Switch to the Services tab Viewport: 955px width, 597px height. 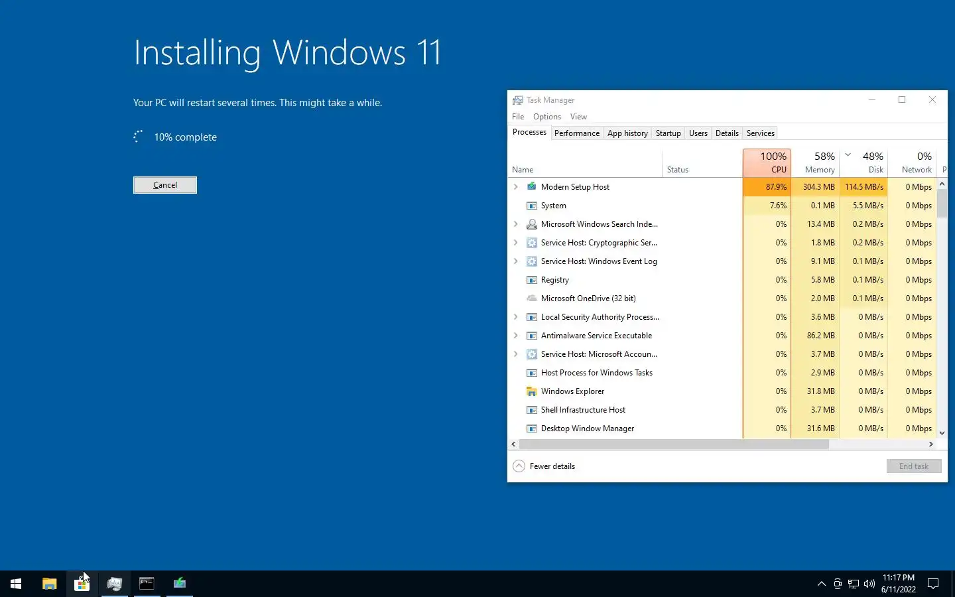(x=760, y=133)
